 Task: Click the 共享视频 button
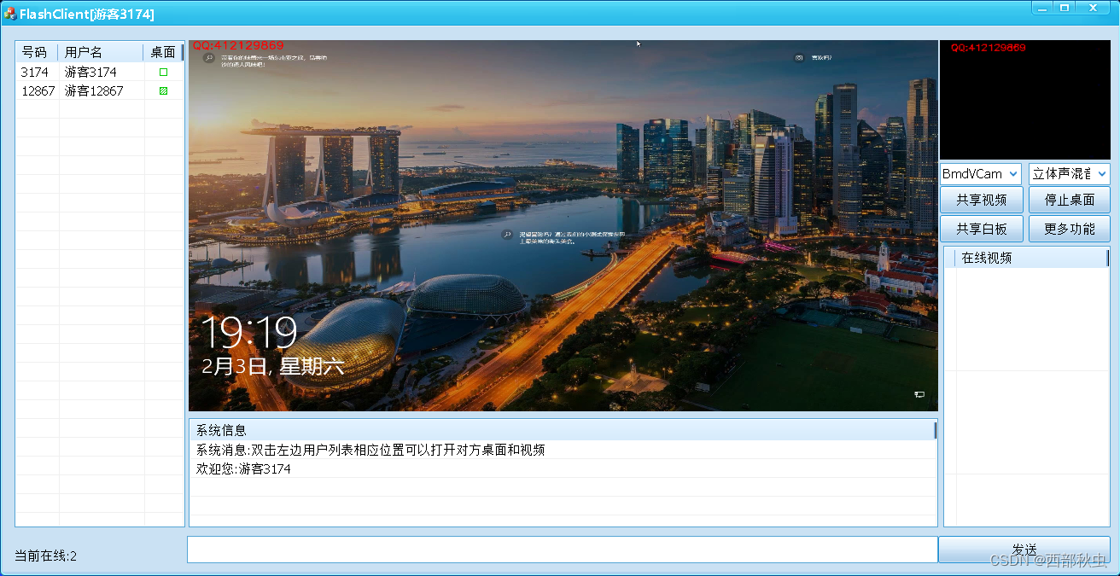pos(982,201)
